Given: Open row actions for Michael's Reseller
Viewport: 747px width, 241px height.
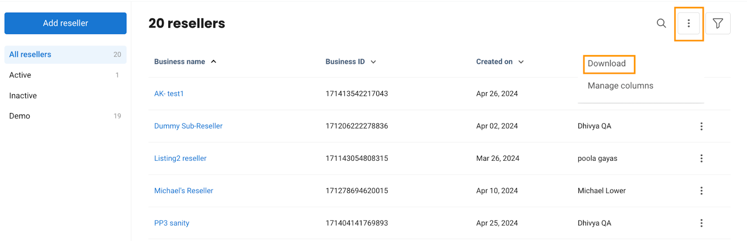Looking at the screenshot, I should tap(701, 191).
